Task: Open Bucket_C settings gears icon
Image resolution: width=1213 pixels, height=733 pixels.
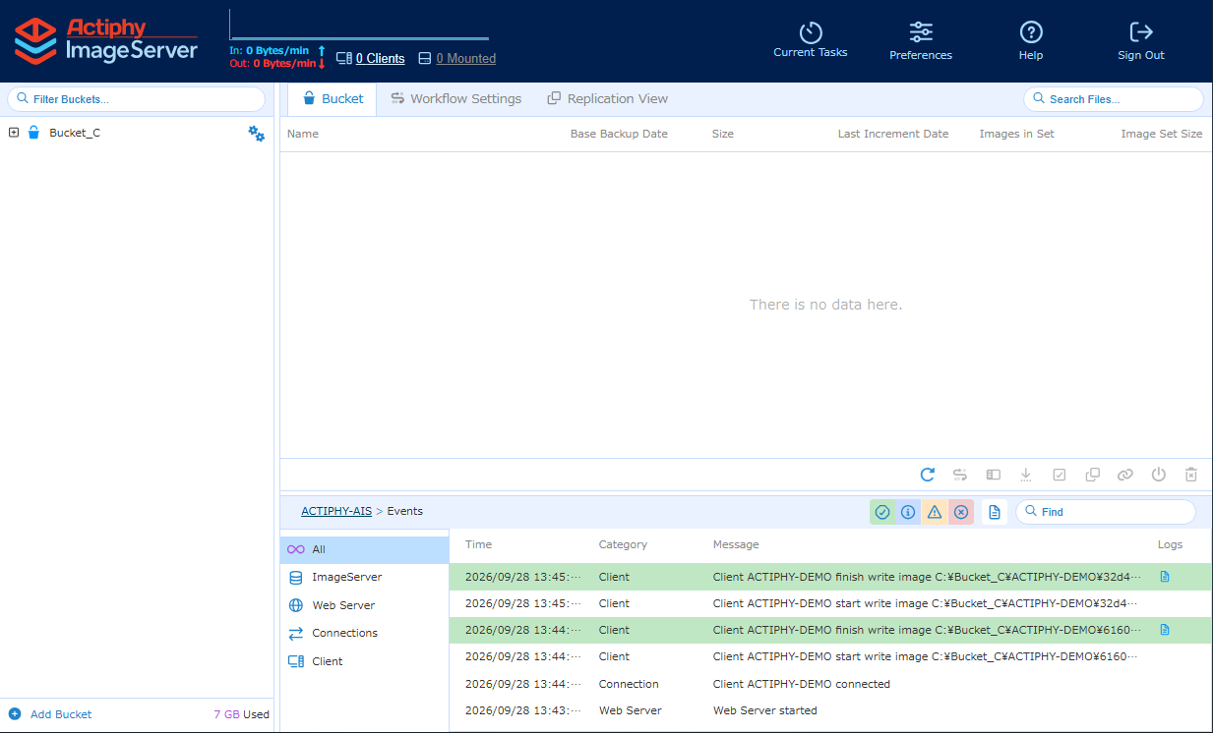Action: coord(256,134)
